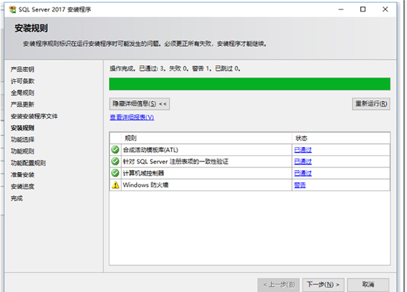The width and height of the screenshot is (407, 292).
Task: Select 功能选择 step in sidebar
Action: pos(22,140)
